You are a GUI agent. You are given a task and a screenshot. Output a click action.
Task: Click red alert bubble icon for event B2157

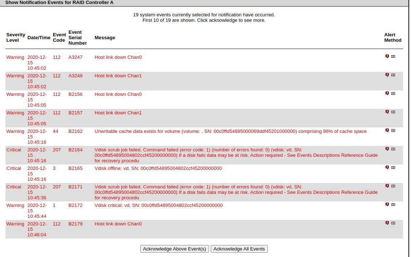click(x=387, y=112)
